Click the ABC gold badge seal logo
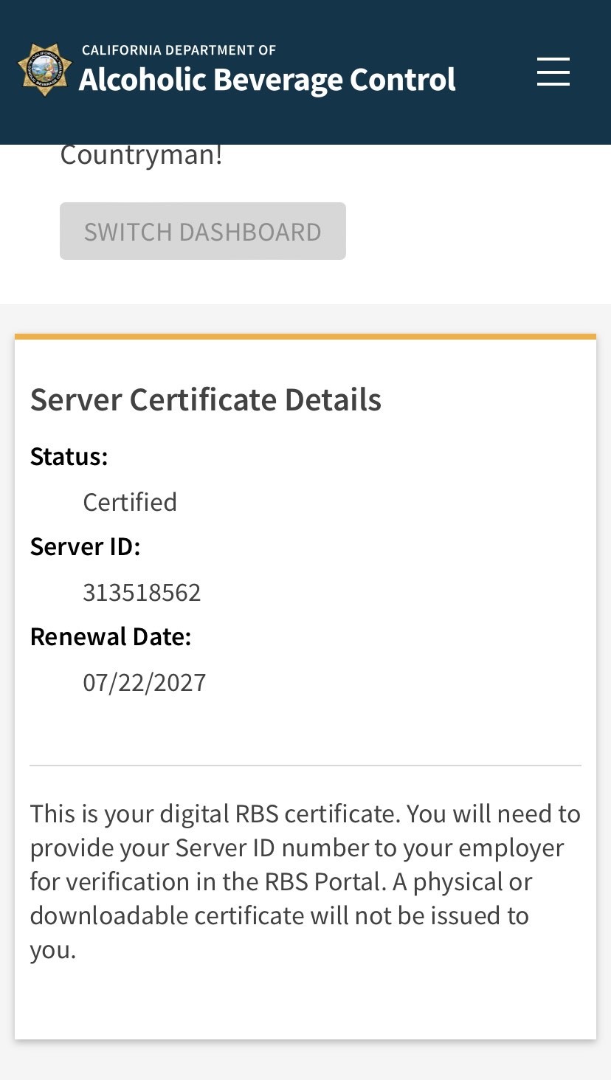This screenshot has width=611, height=1080. (45, 69)
